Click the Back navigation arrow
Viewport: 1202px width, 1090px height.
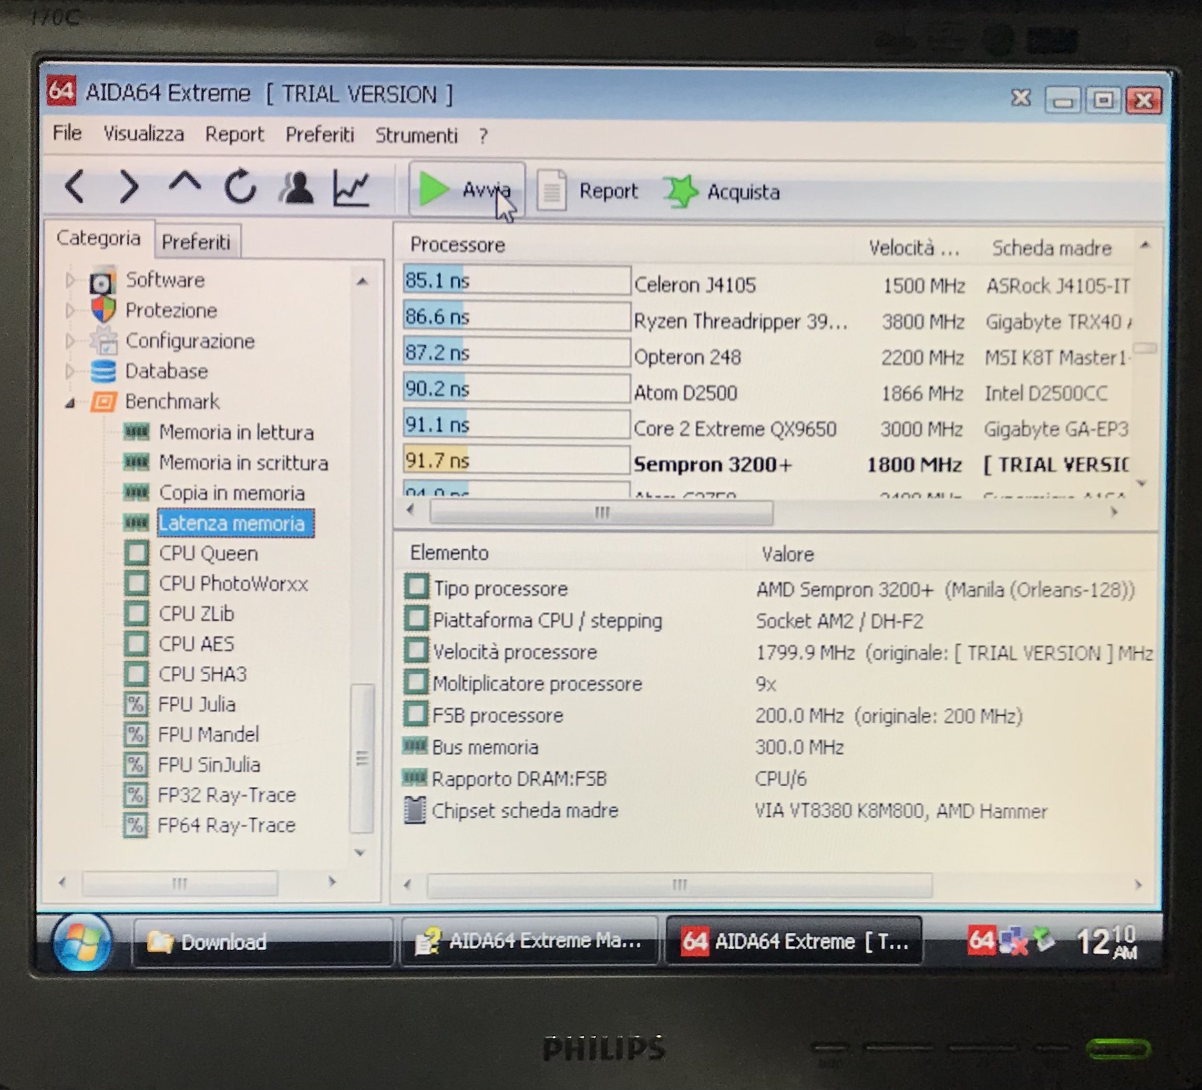click(76, 187)
